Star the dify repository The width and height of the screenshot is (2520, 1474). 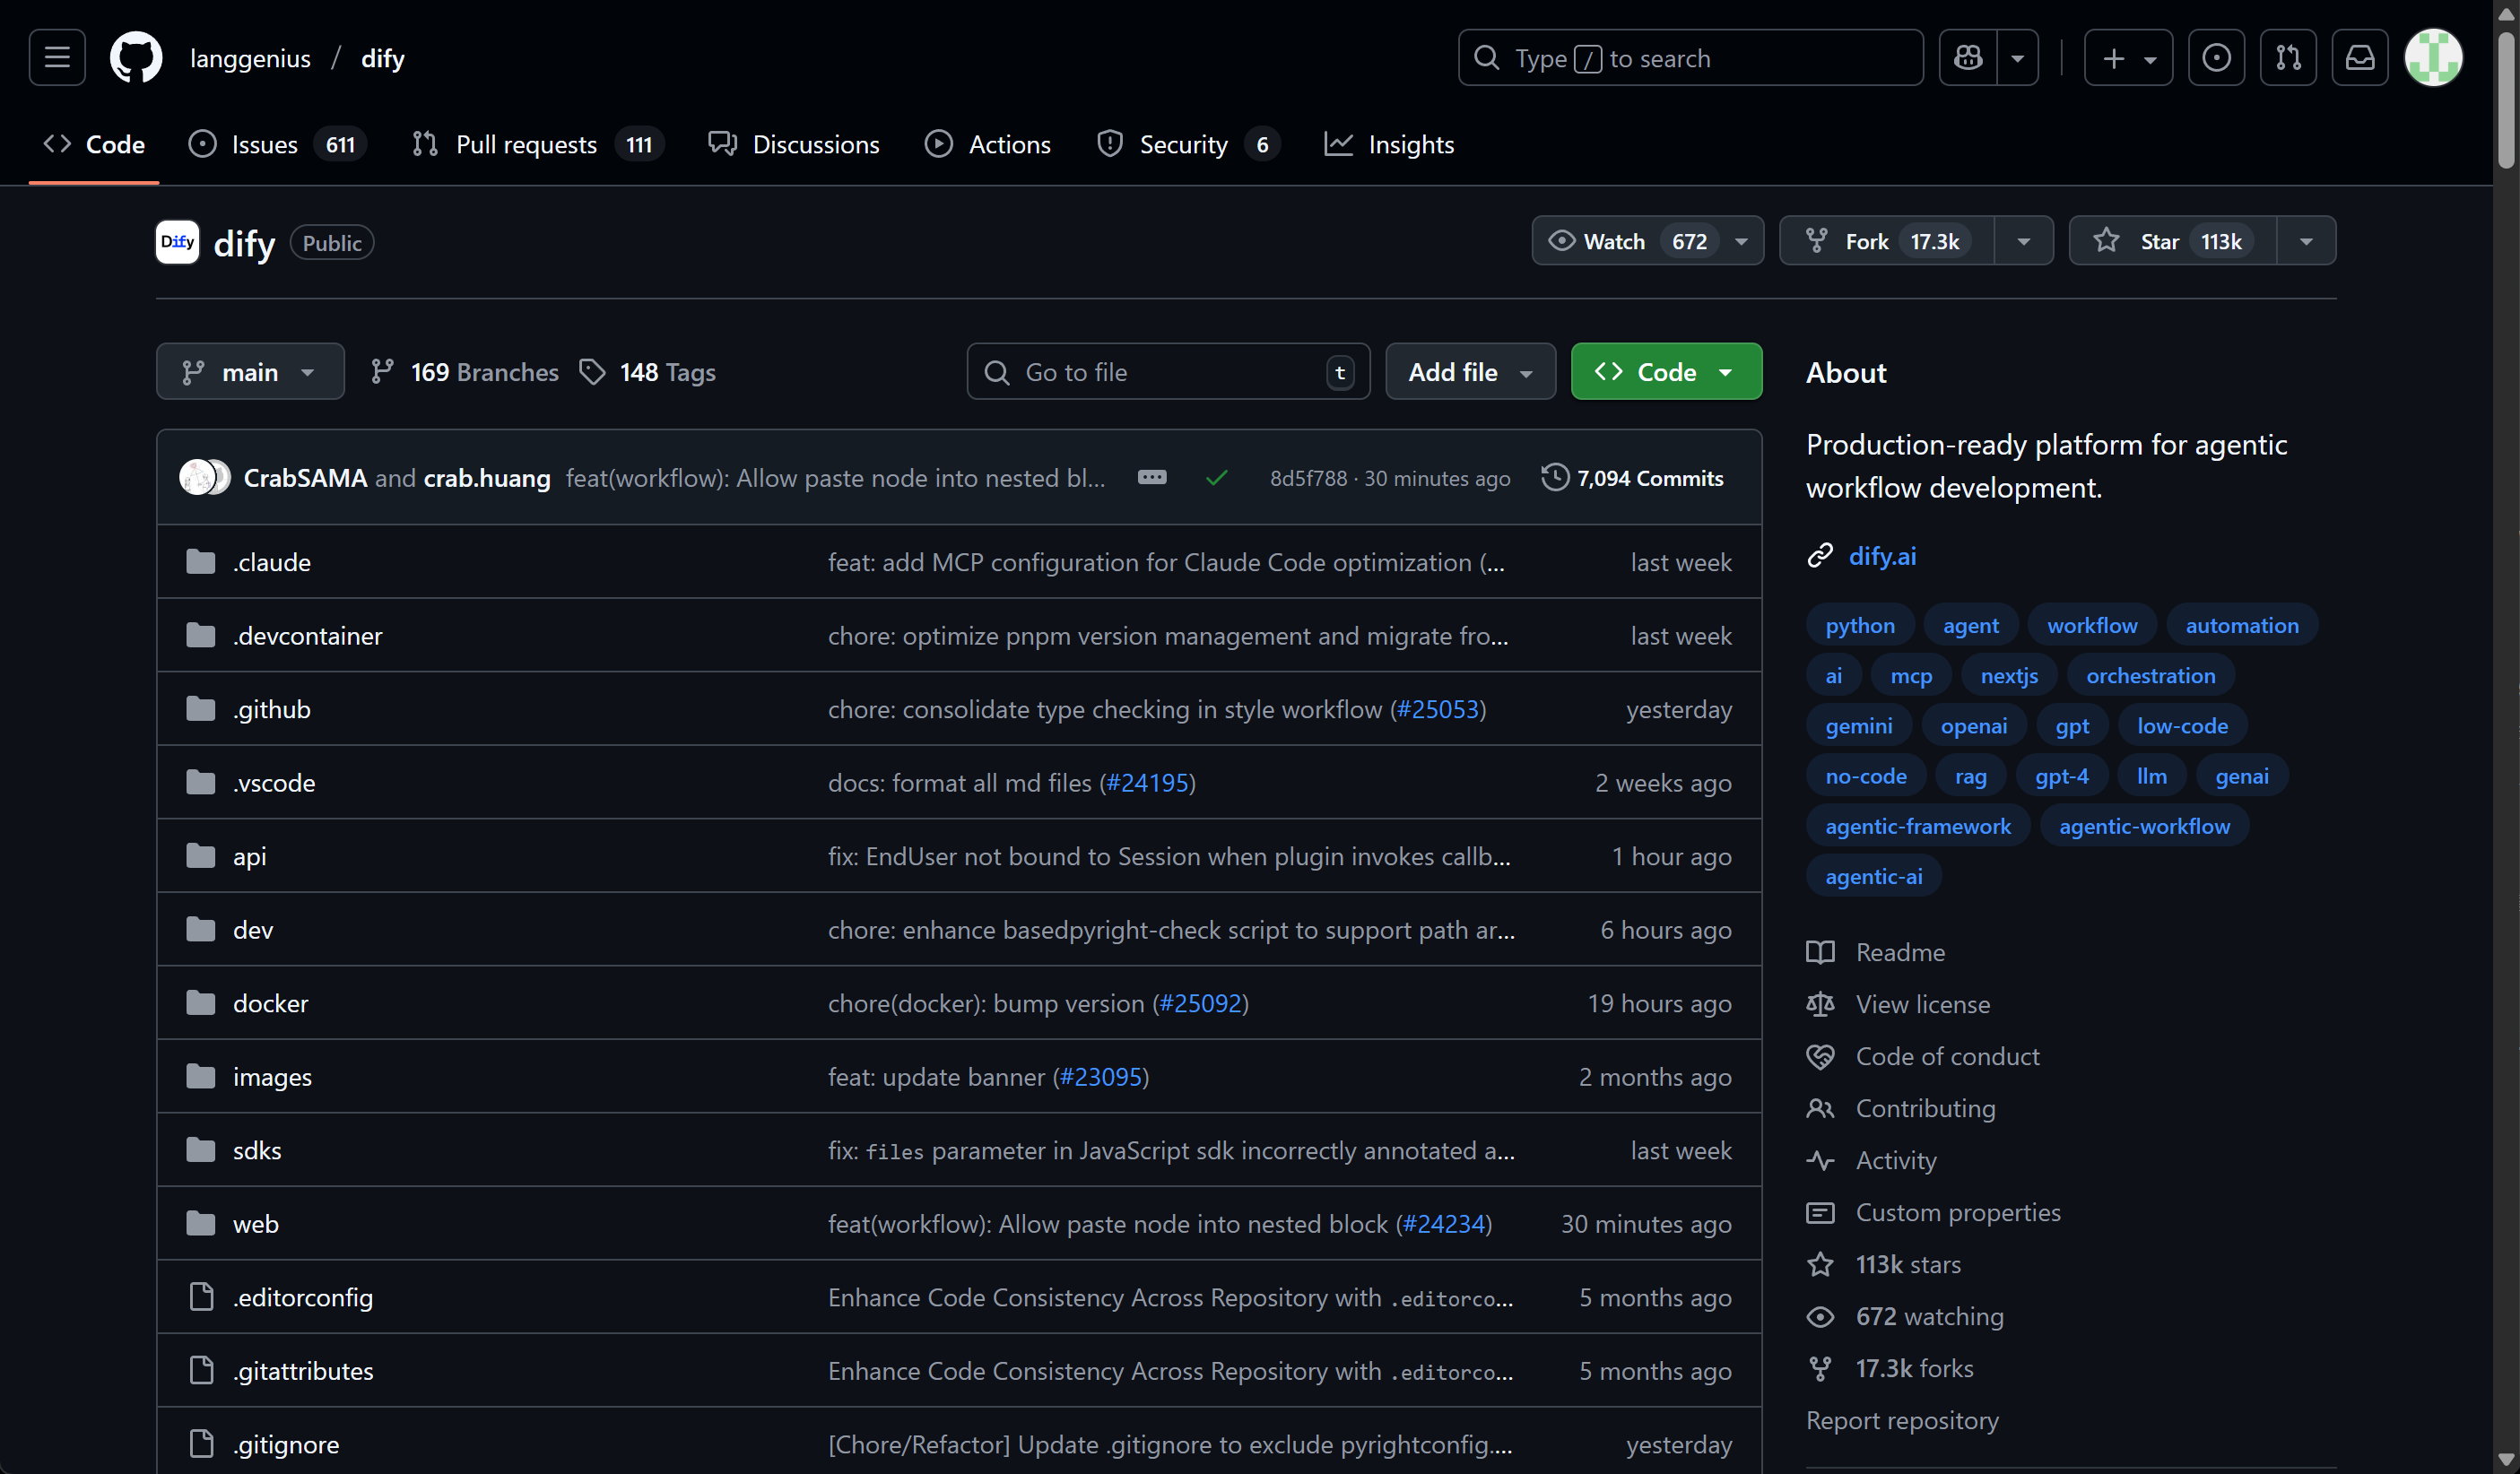point(2173,241)
